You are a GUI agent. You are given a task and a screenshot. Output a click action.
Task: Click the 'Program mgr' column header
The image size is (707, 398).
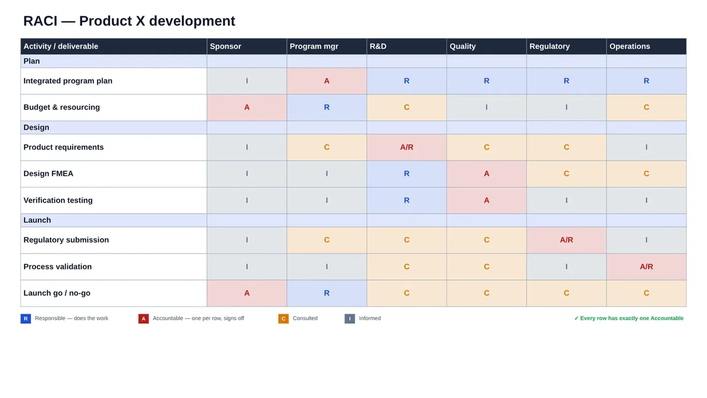327,46
